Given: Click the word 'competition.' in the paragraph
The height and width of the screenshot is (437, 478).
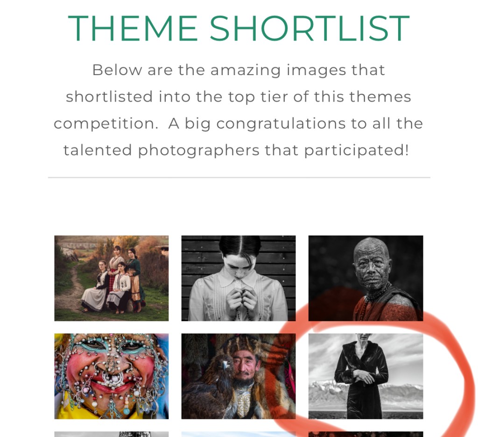Looking at the screenshot, I should pos(106,124).
